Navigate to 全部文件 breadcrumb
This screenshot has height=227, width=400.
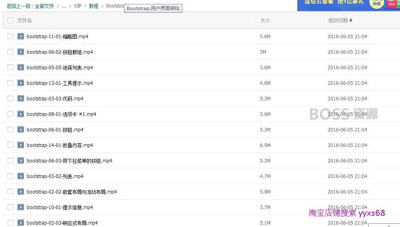click(x=45, y=6)
